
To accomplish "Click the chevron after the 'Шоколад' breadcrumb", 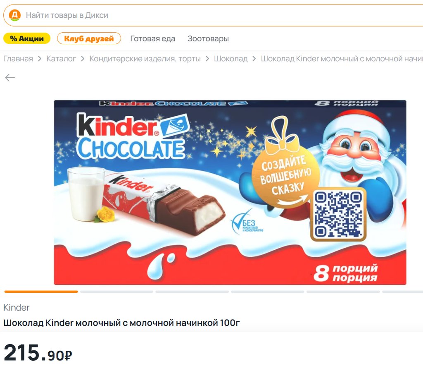I will pos(254,59).
